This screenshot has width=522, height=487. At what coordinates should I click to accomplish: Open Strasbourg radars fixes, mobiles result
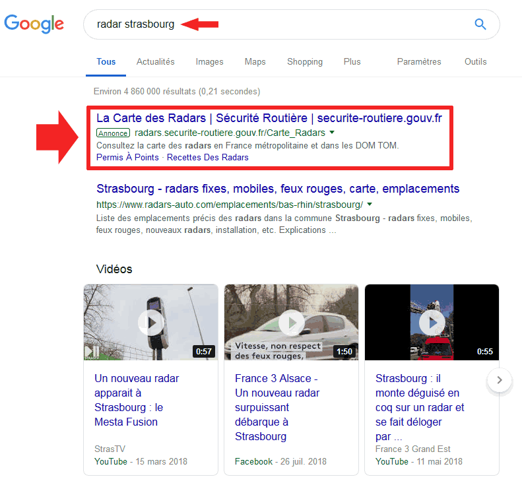(278, 189)
